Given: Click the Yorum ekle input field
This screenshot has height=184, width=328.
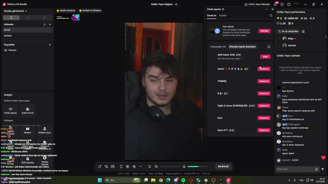Looking at the screenshot, I should pyautogui.click(x=295, y=169).
